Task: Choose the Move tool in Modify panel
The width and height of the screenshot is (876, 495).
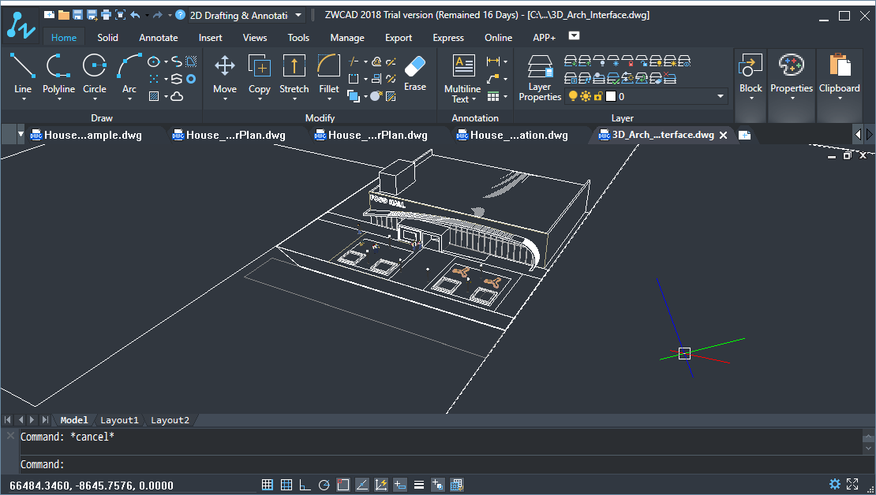Action: 225,73
